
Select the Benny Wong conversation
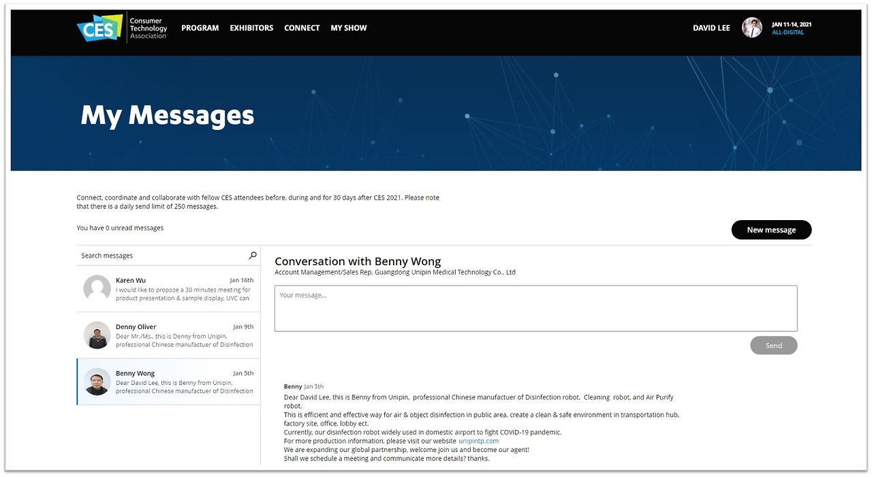click(x=168, y=382)
